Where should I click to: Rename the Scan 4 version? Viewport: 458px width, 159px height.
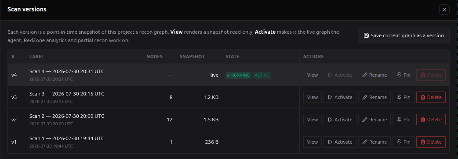click(x=374, y=75)
